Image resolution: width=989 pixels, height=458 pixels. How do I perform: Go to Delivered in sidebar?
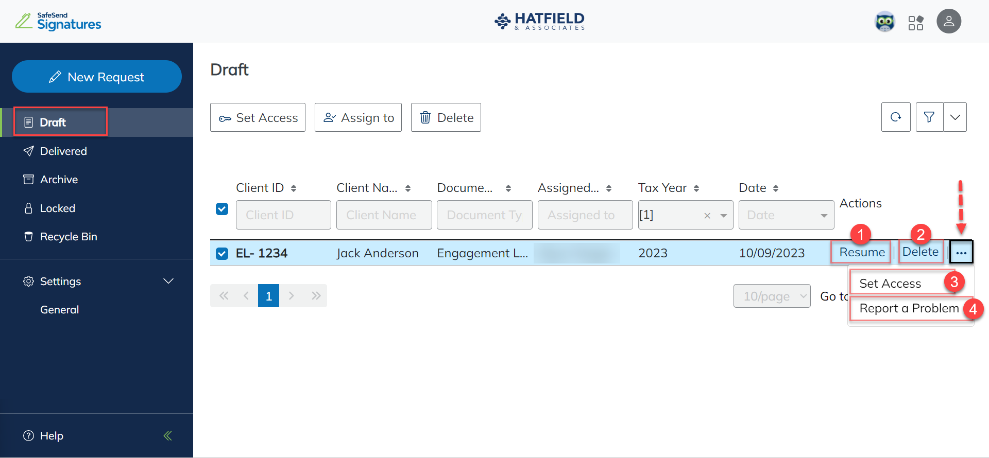click(63, 151)
